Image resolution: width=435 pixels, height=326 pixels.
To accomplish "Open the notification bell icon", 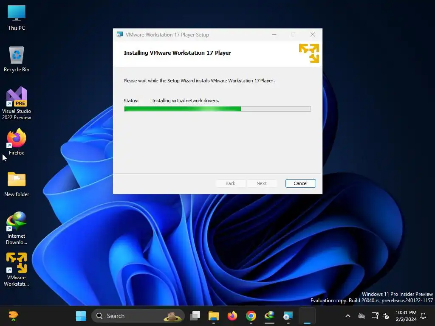I will point(423,316).
